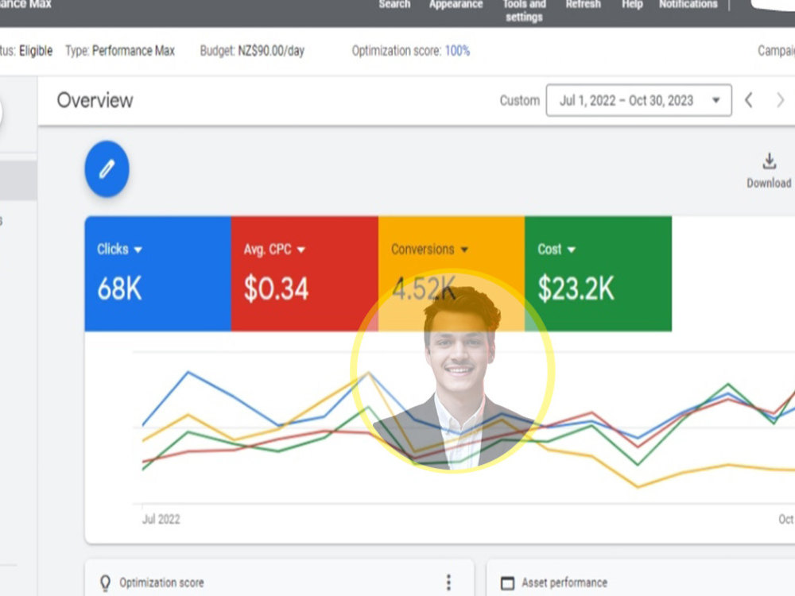795x596 pixels.
Task: Click the blue pencil edit button
Action: click(107, 168)
